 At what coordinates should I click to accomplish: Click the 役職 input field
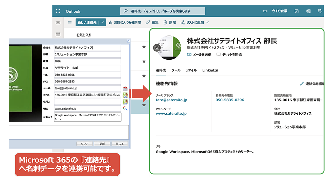(87, 61)
